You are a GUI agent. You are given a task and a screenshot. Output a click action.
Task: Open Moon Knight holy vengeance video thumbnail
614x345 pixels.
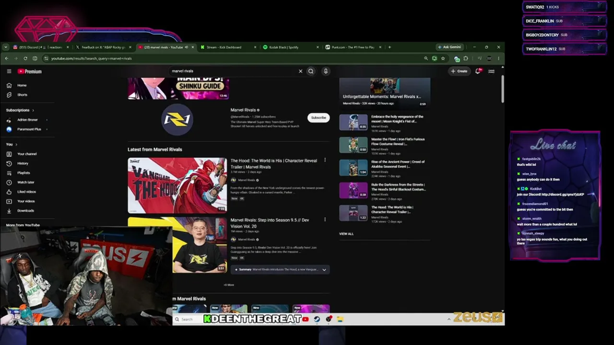click(x=354, y=122)
